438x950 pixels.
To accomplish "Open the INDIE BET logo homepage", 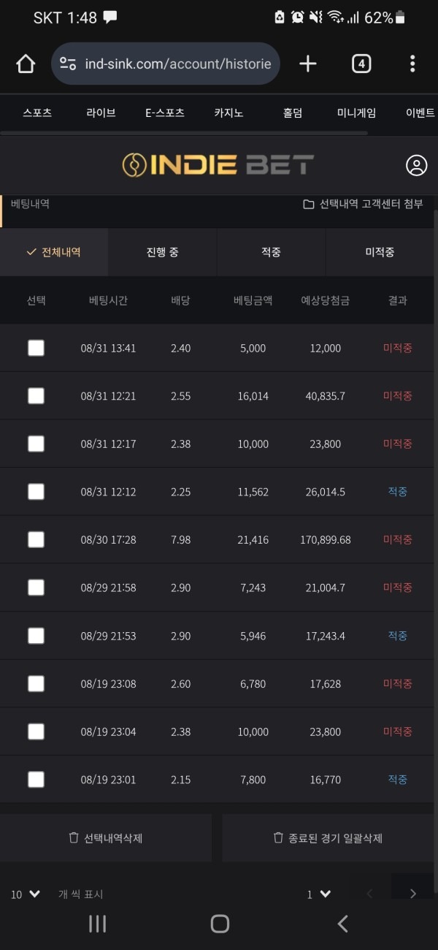I will (218, 165).
